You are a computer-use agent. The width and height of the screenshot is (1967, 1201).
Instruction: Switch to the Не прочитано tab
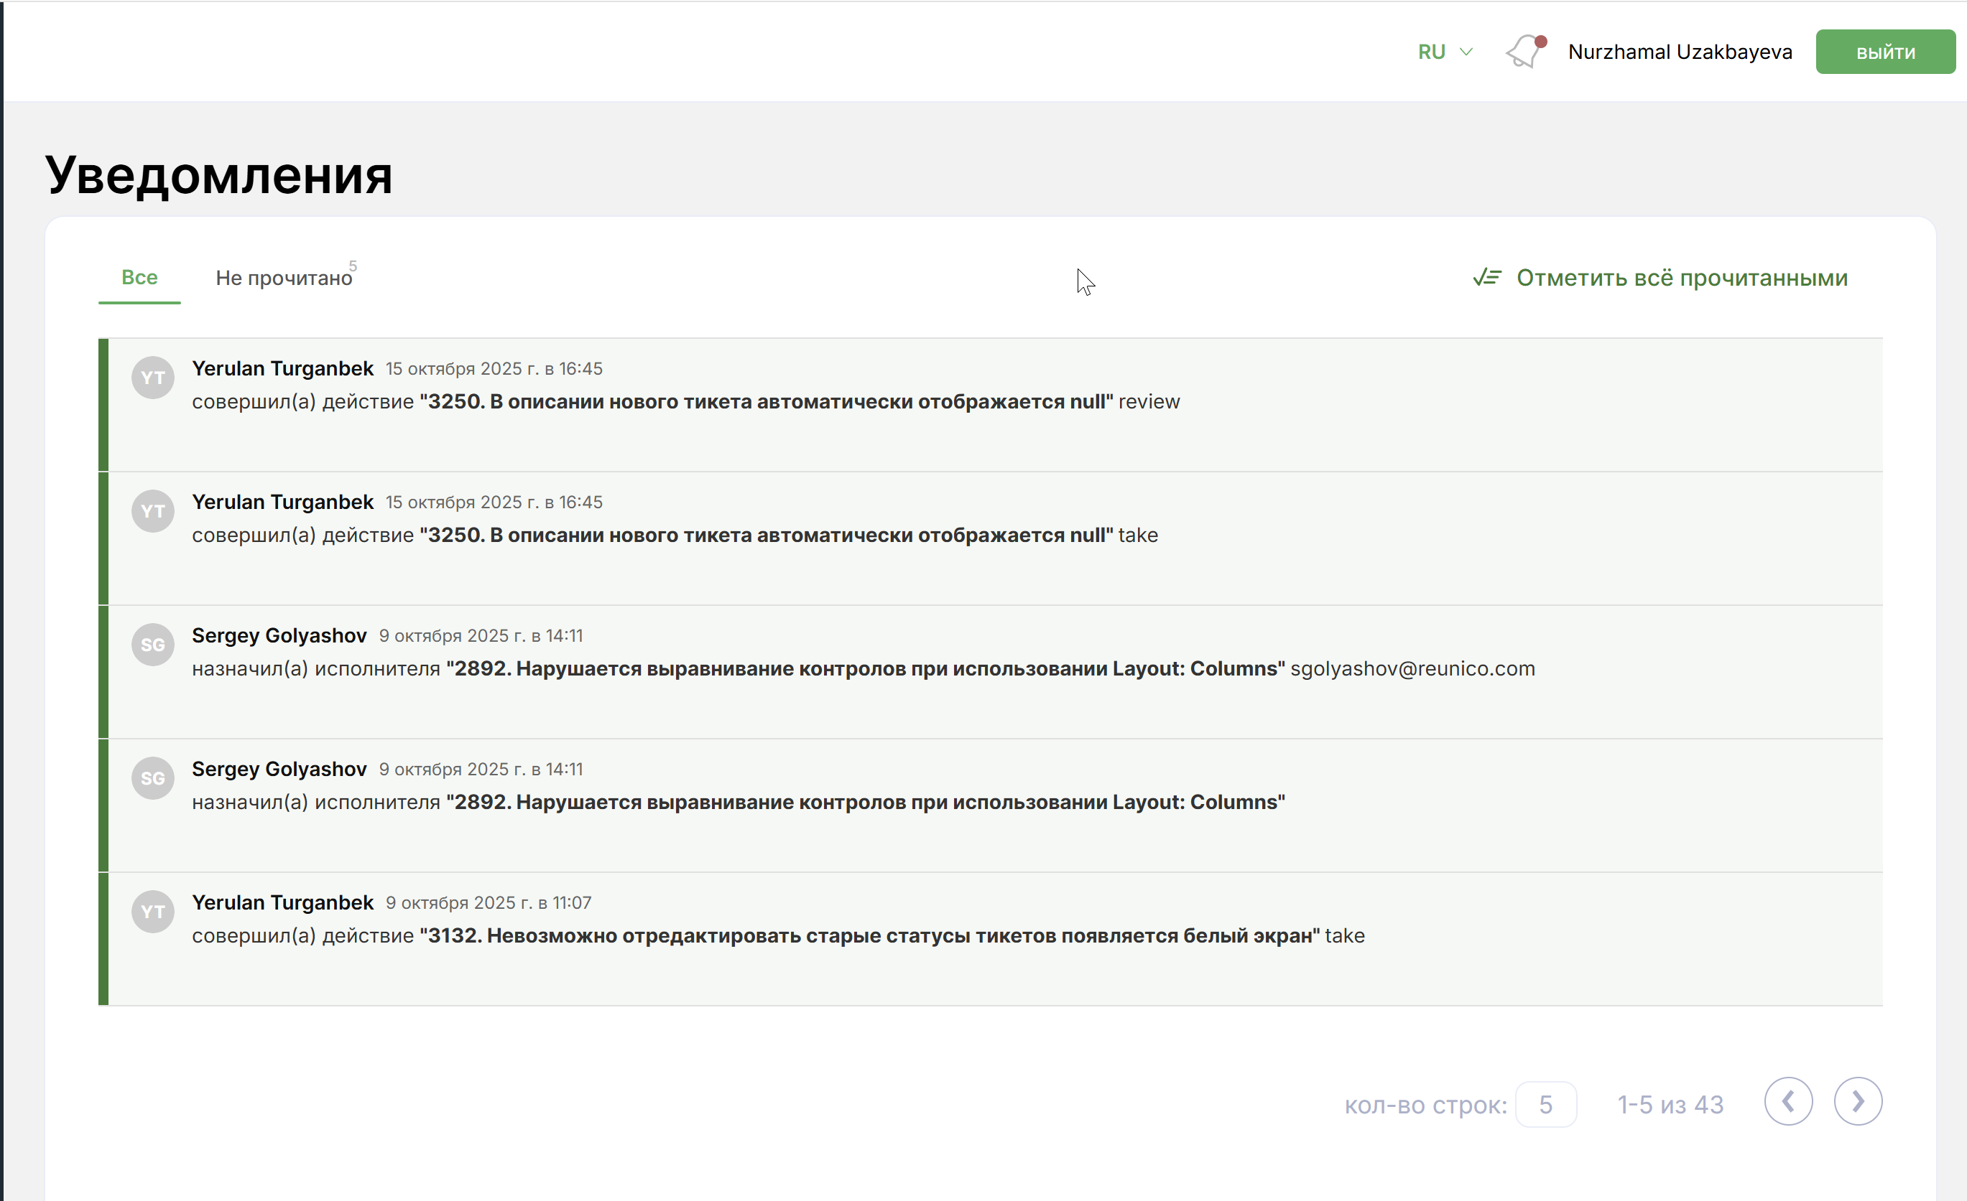point(283,279)
